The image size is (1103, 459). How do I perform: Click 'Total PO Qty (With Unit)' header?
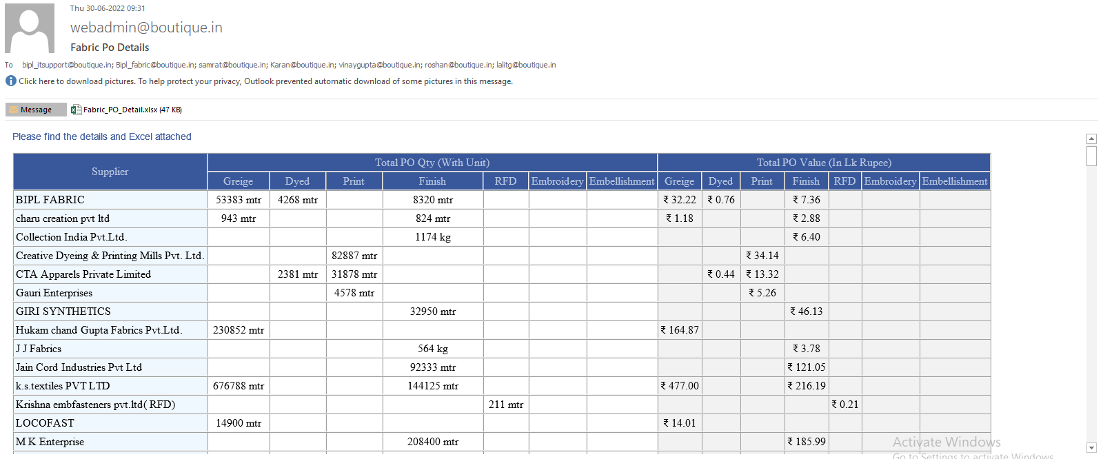pyautogui.click(x=432, y=163)
